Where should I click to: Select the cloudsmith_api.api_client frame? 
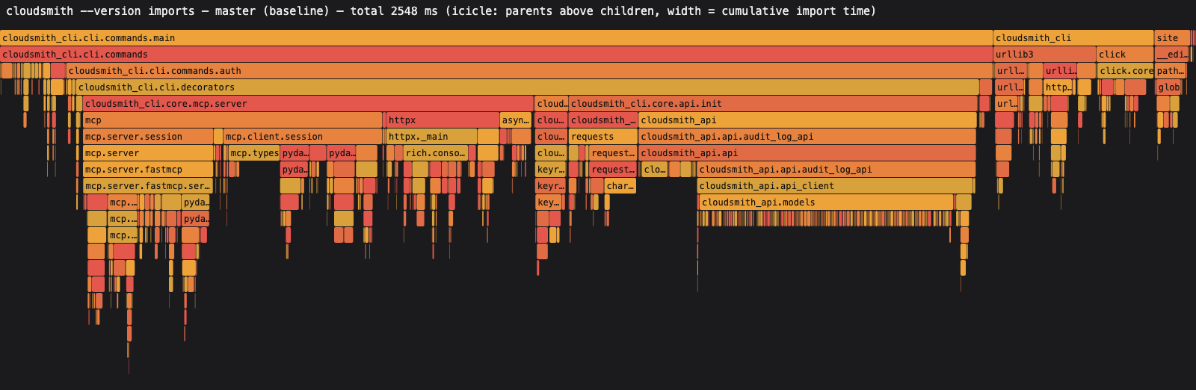coord(836,186)
